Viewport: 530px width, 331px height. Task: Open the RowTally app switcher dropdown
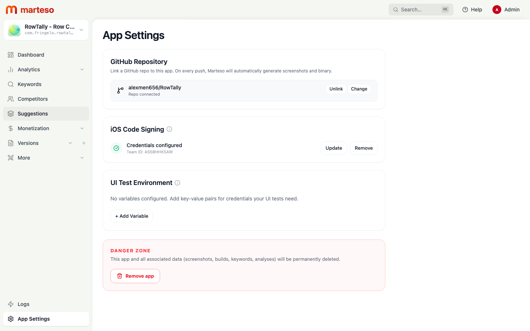pyautogui.click(x=46, y=30)
